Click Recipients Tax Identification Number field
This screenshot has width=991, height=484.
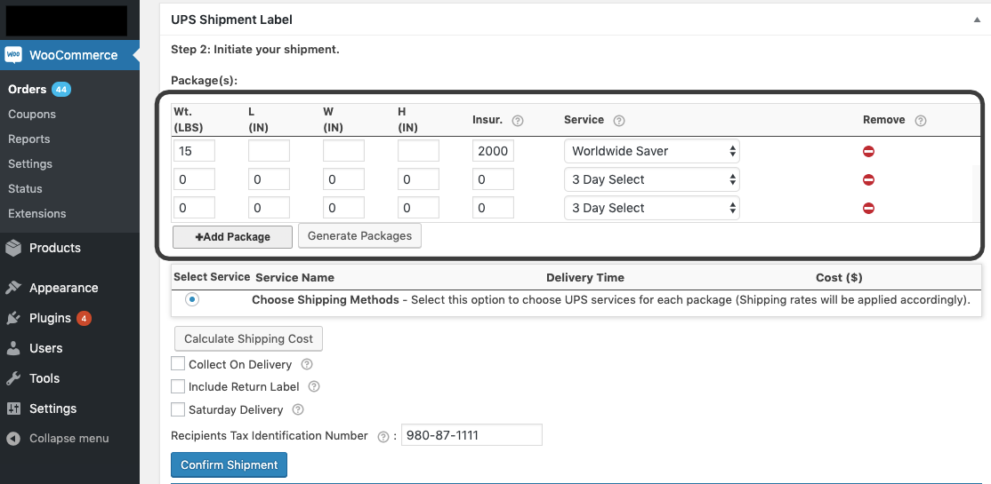pos(471,435)
